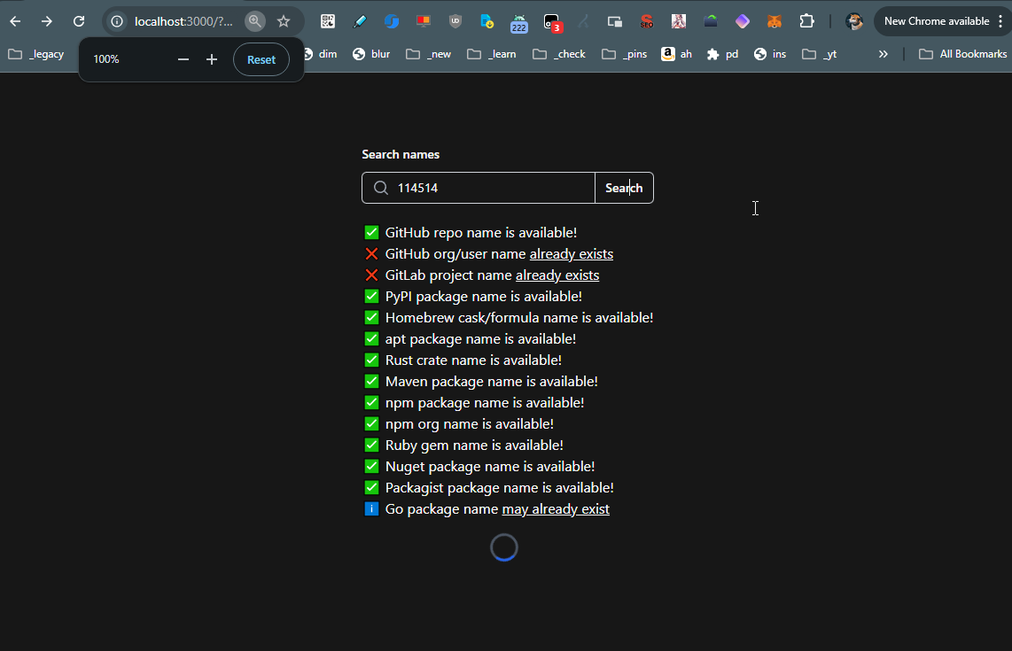Click apt package name is available text
Screen dimensions: 1012x651
click(480, 339)
